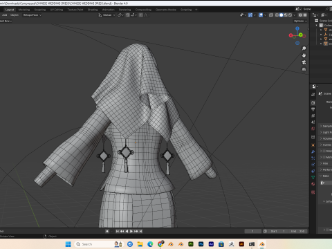Screen dimensions: 332x249
Task: Click the current frame number field
Action: [x=253, y=231]
